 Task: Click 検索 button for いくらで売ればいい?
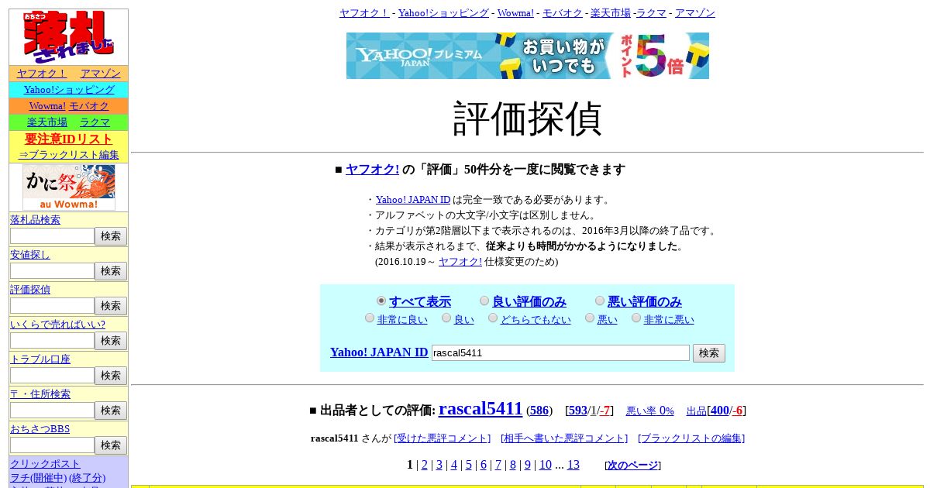pyautogui.click(x=111, y=341)
